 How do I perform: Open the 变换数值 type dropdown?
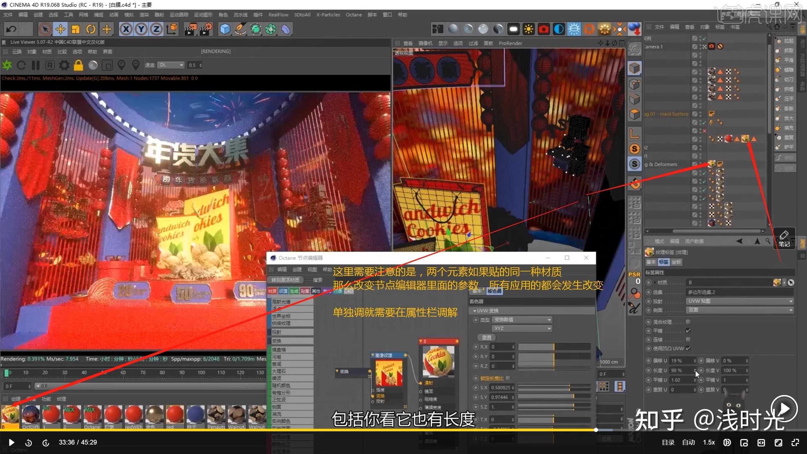(522, 319)
